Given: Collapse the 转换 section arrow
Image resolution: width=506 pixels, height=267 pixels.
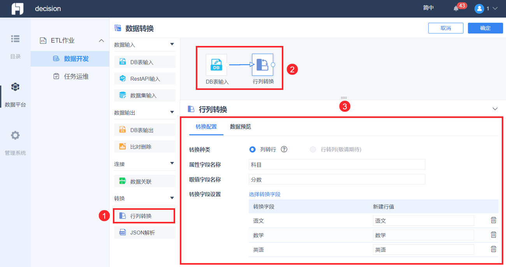Looking at the screenshot, I should [x=172, y=198].
